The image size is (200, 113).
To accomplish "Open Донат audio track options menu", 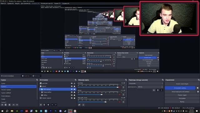I will pos(123,94).
